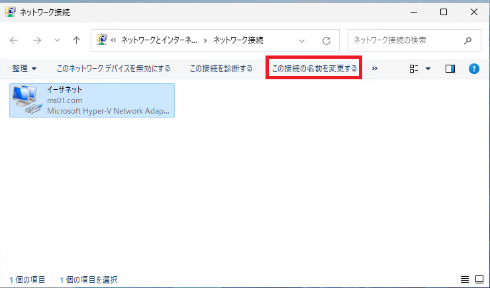Screen dimensions: 490x288
Task: Go back with the left arrow button
Action: (14, 40)
